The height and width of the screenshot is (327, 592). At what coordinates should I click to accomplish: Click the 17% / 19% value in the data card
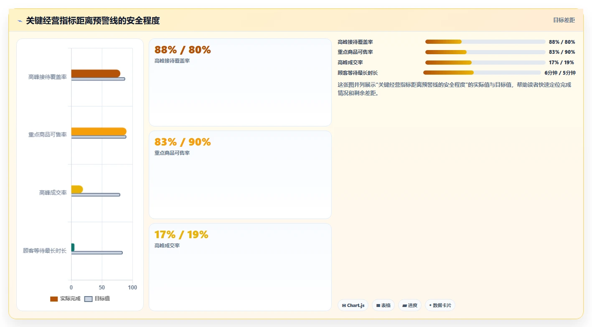pyautogui.click(x=181, y=235)
